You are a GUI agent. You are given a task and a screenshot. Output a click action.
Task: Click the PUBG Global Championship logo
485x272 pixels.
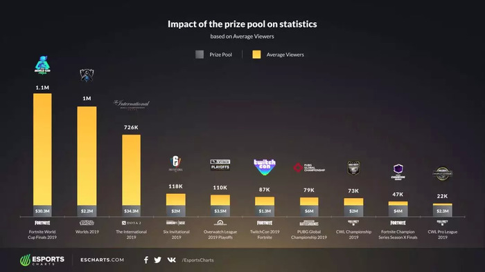click(309, 168)
